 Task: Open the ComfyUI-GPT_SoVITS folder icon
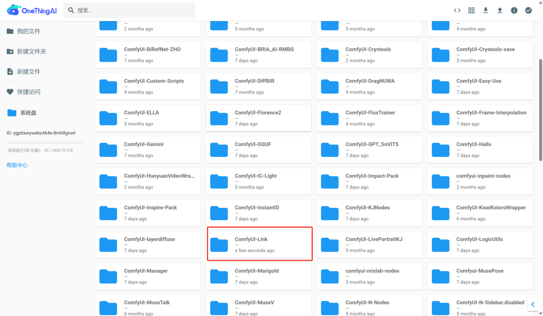point(330,150)
